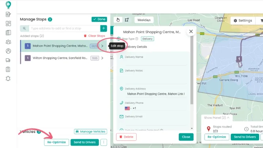The image size is (263, 148).
Task: Select the polygon draw tool on map
Action: click(x=127, y=20)
